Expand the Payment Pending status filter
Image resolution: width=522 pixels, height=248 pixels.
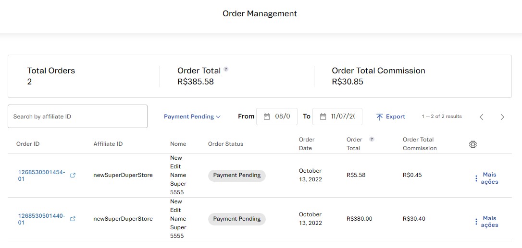192,117
